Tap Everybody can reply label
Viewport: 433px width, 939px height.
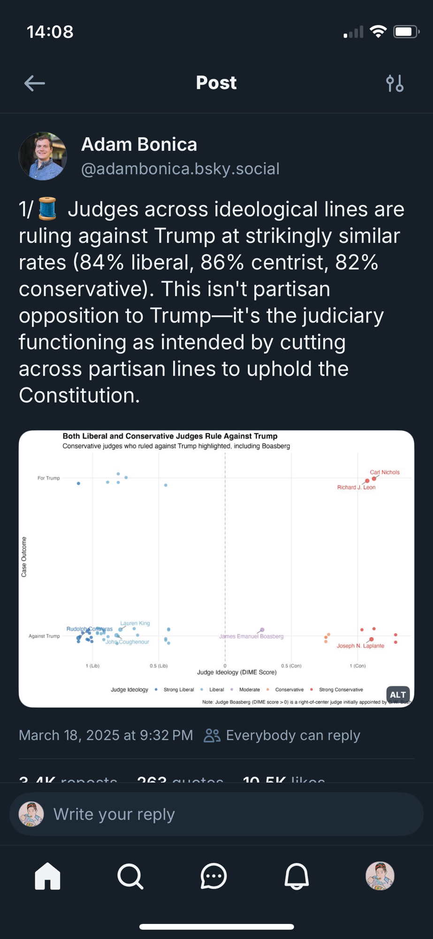pyautogui.click(x=293, y=735)
